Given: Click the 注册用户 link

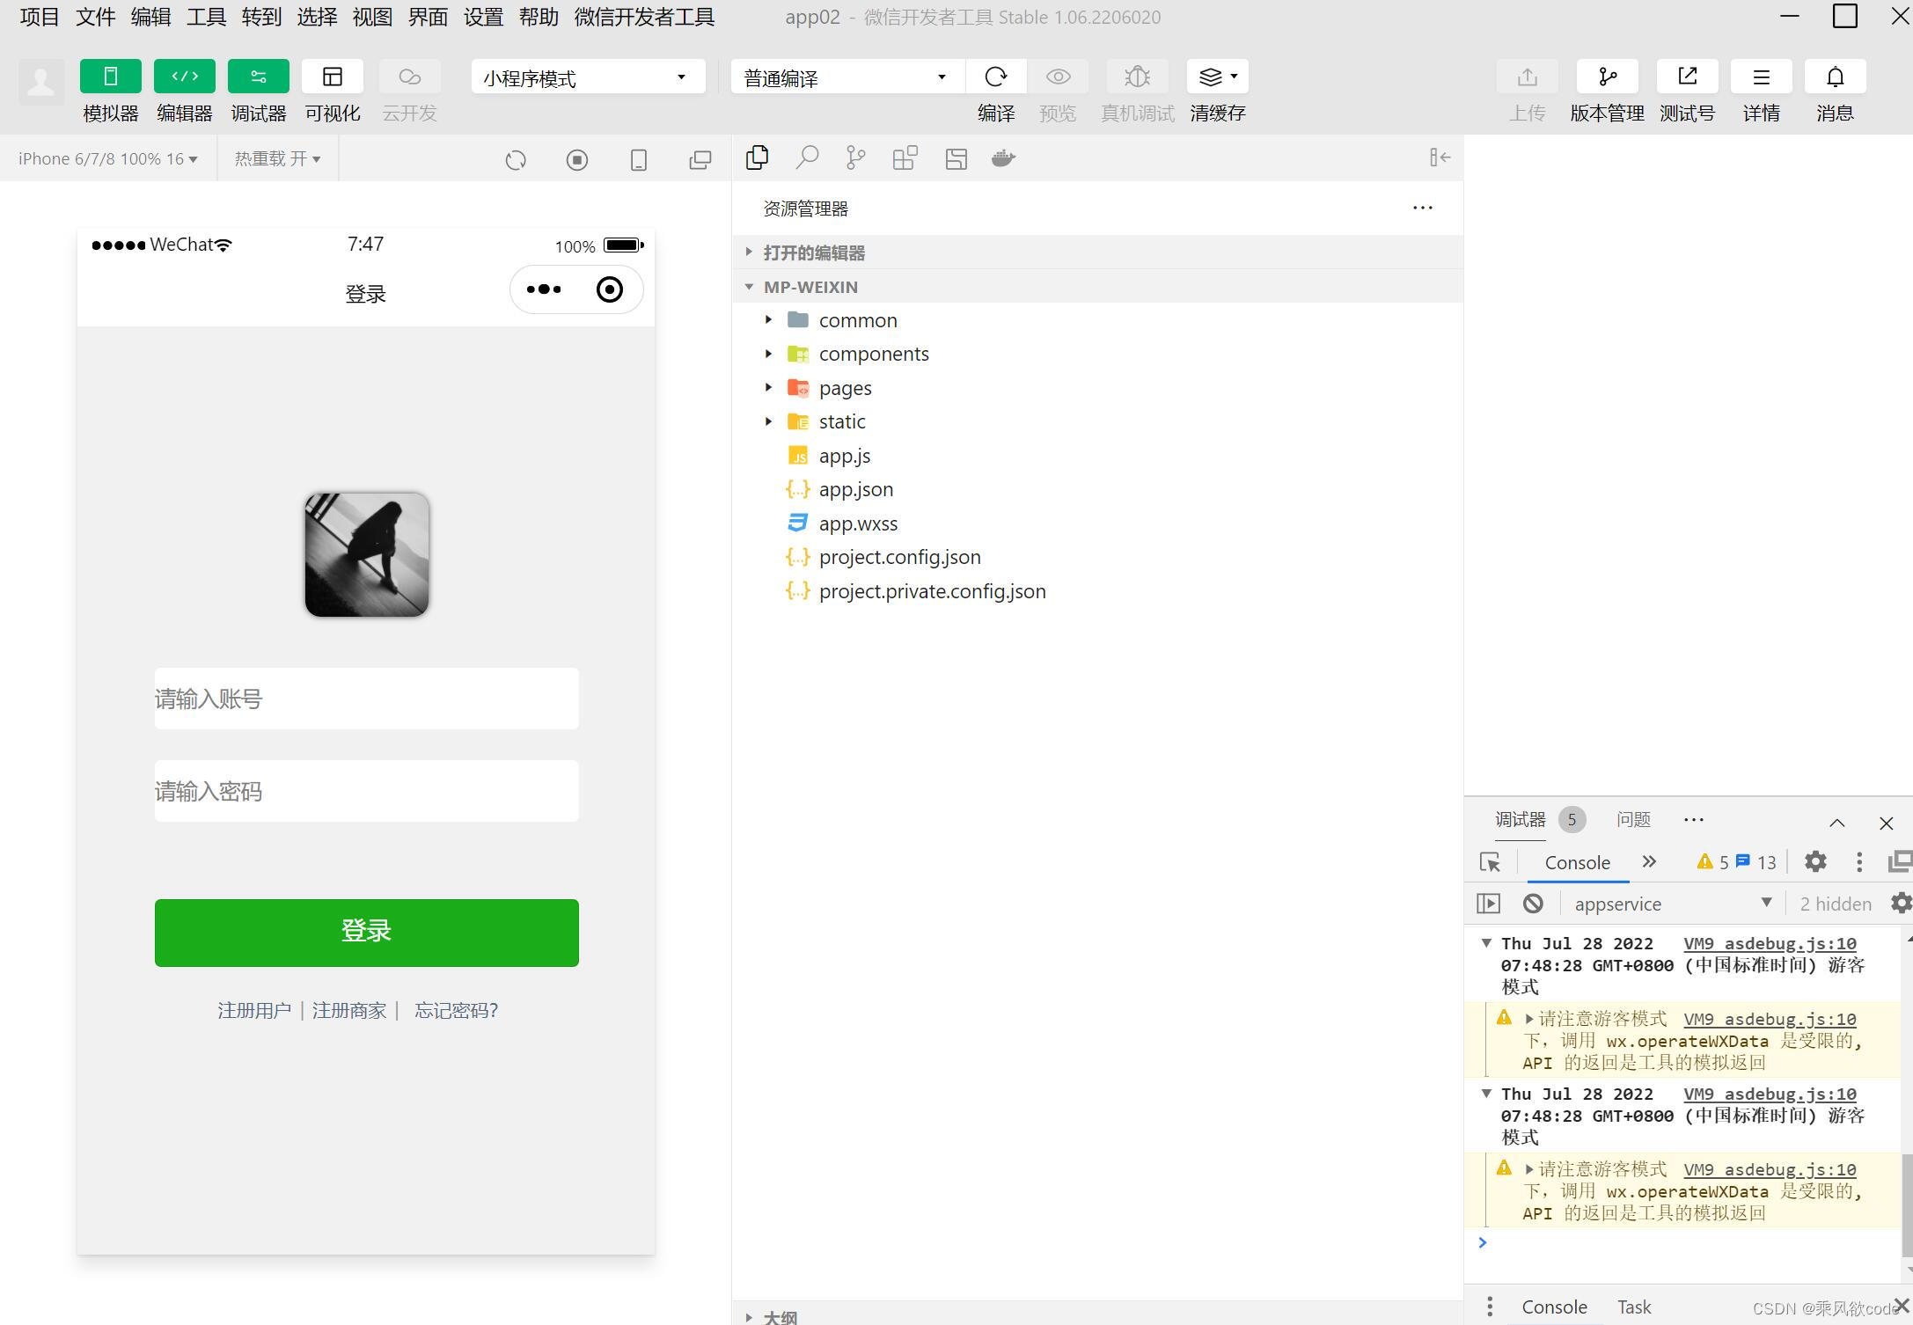Looking at the screenshot, I should point(254,1010).
